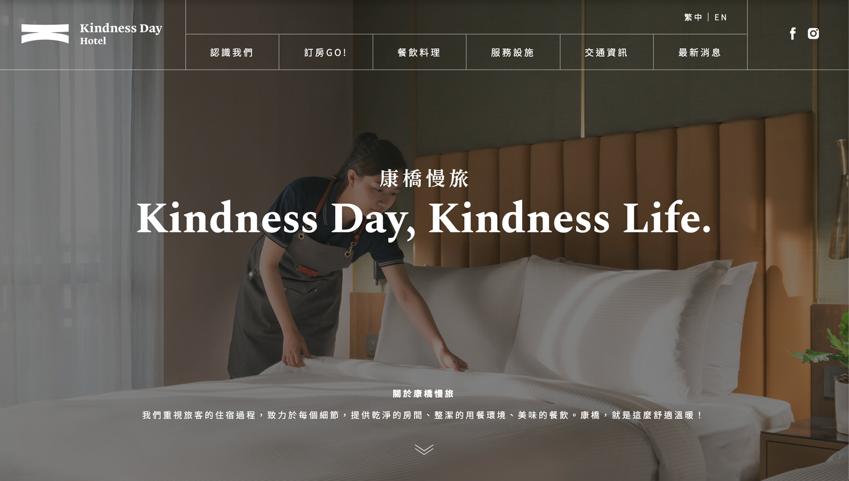Open the 餐飲料理 menu item
This screenshot has height=481, width=849.
[419, 52]
